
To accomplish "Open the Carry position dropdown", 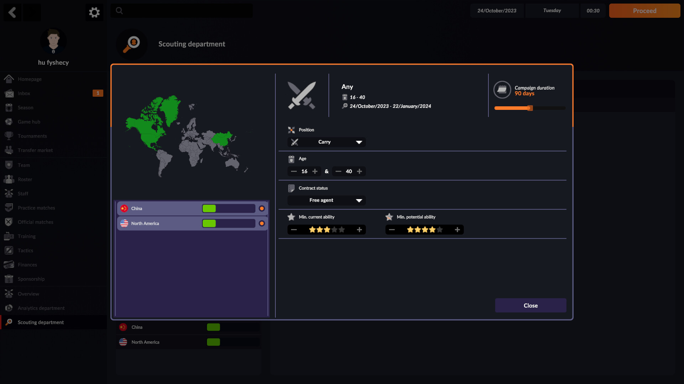I will pos(326,142).
